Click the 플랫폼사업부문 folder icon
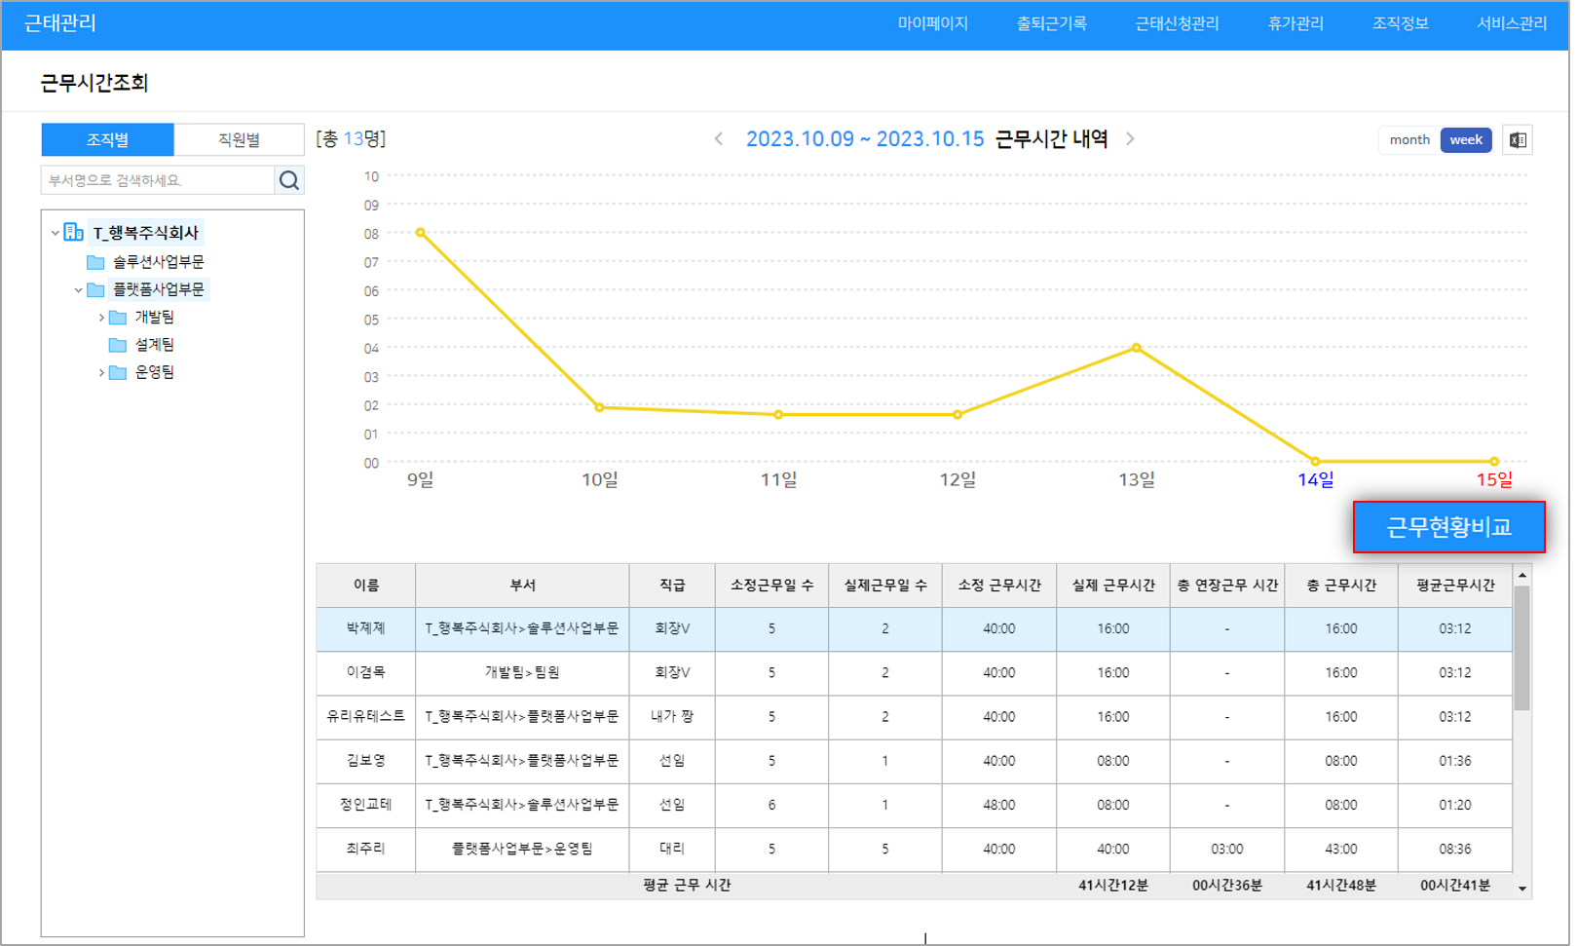1577x946 pixels. click(95, 289)
